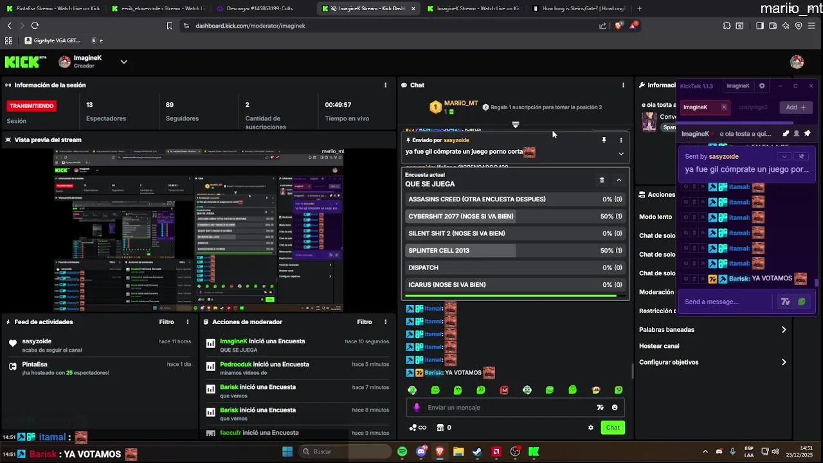Open the activity feed options menu

[x=188, y=322]
